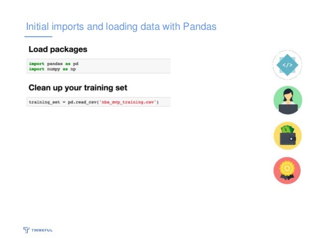Click inside the import packages code cell
This screenshot has height=238, width=317.
(x=99, y=66)
